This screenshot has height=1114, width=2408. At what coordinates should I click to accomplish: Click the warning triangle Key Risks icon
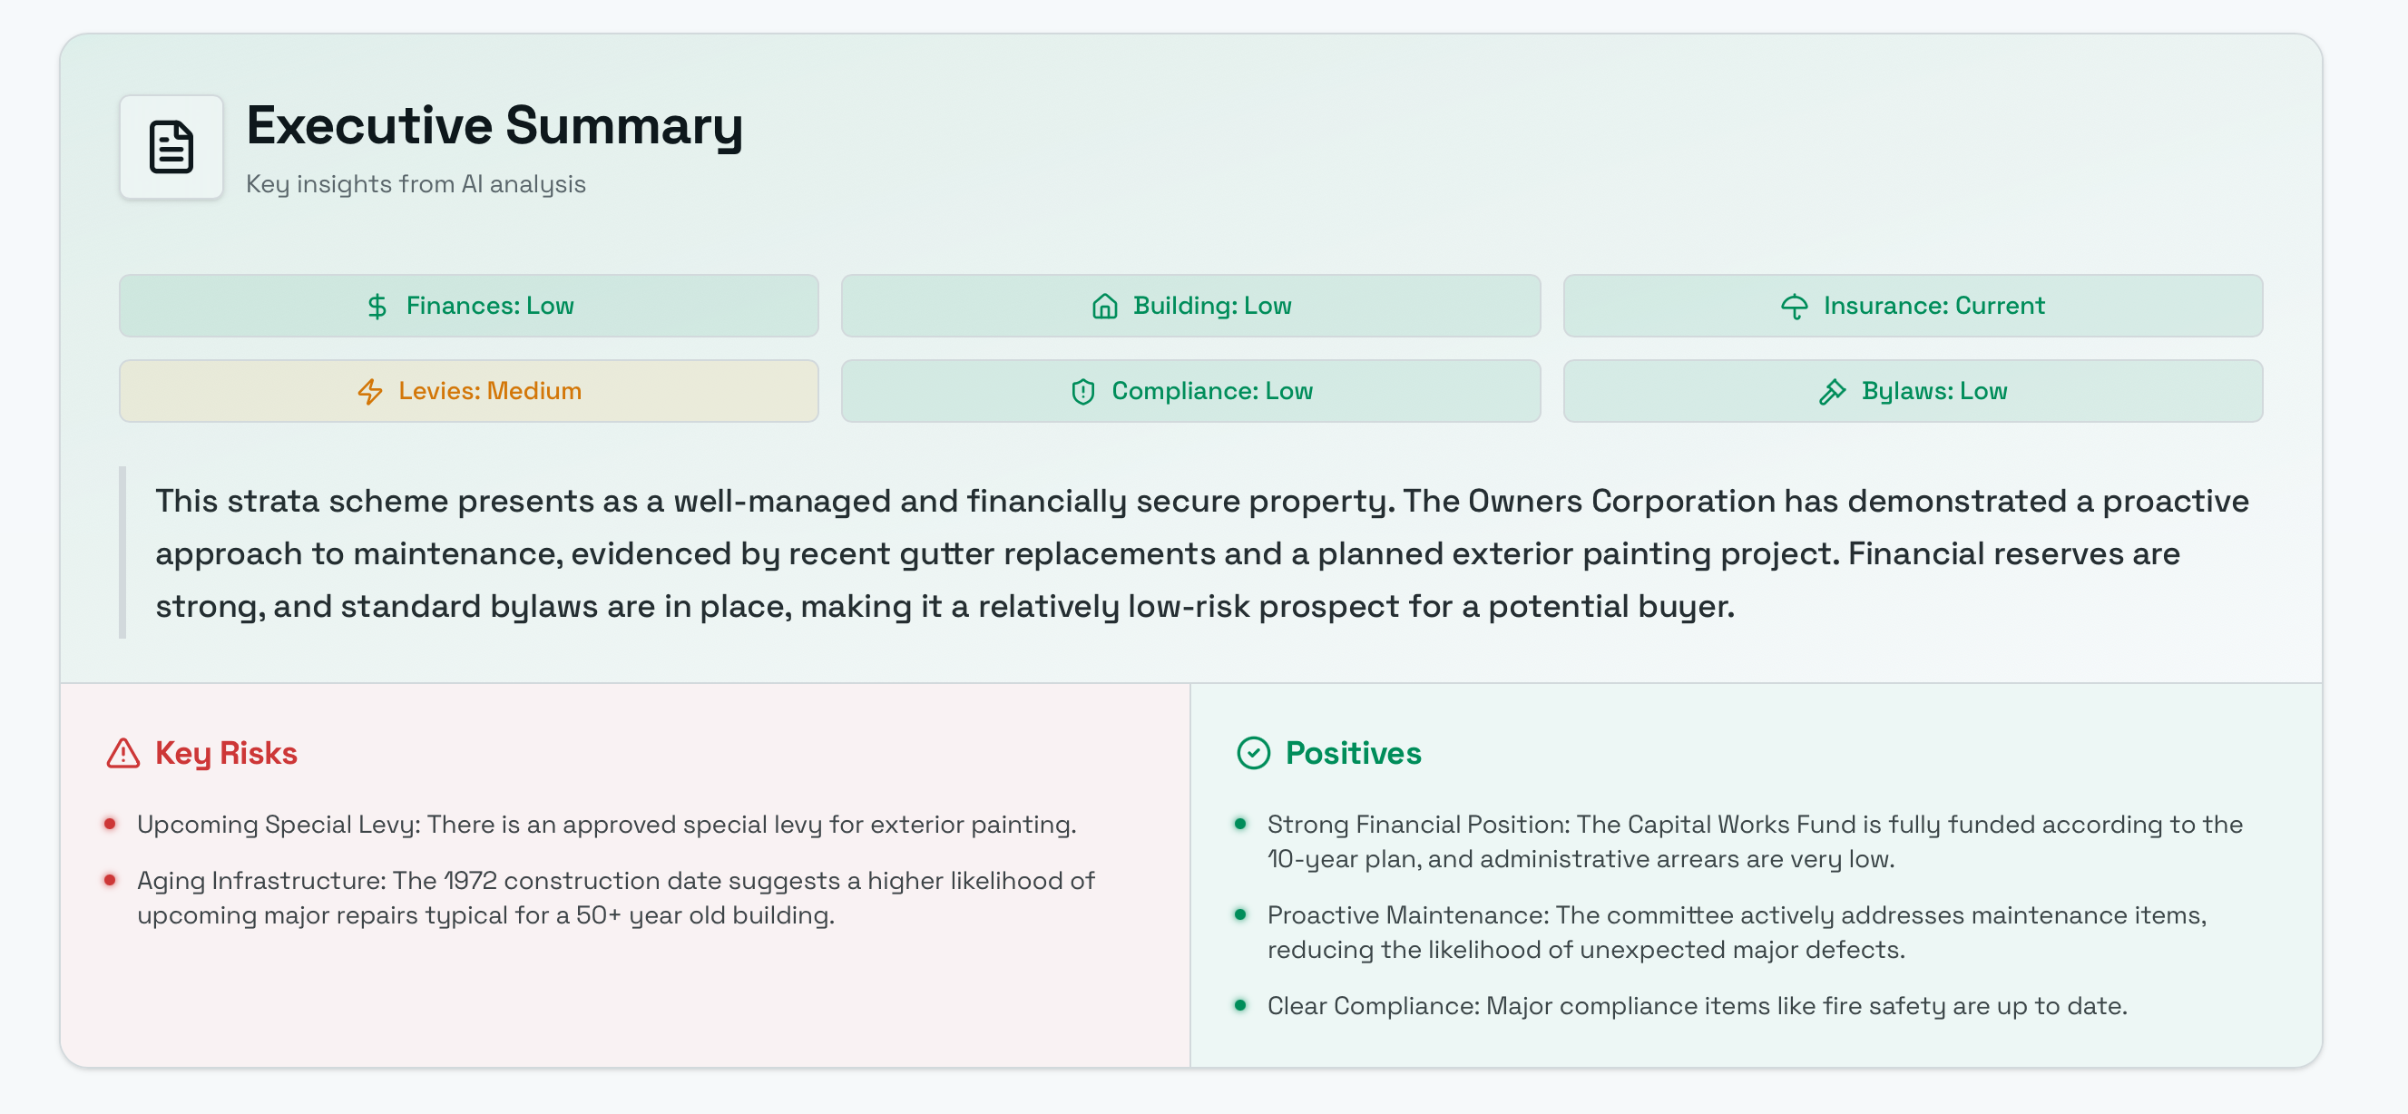[x=123, y=753]
